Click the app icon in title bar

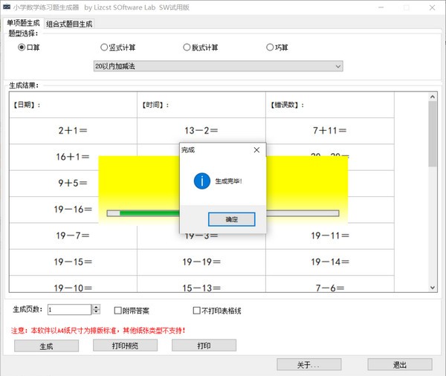pos(7,7)
